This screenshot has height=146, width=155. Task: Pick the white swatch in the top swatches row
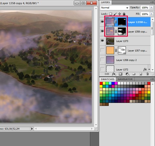119,83
